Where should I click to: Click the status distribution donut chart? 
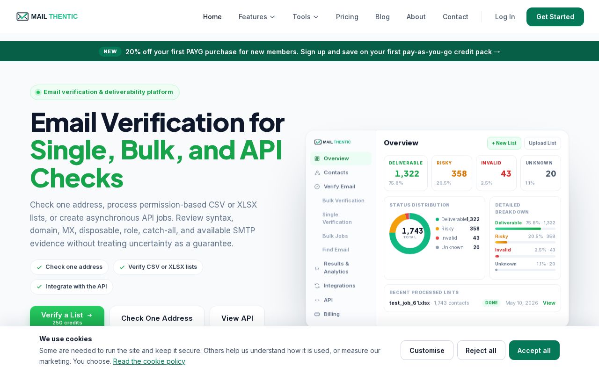click(x=410, y=233)
